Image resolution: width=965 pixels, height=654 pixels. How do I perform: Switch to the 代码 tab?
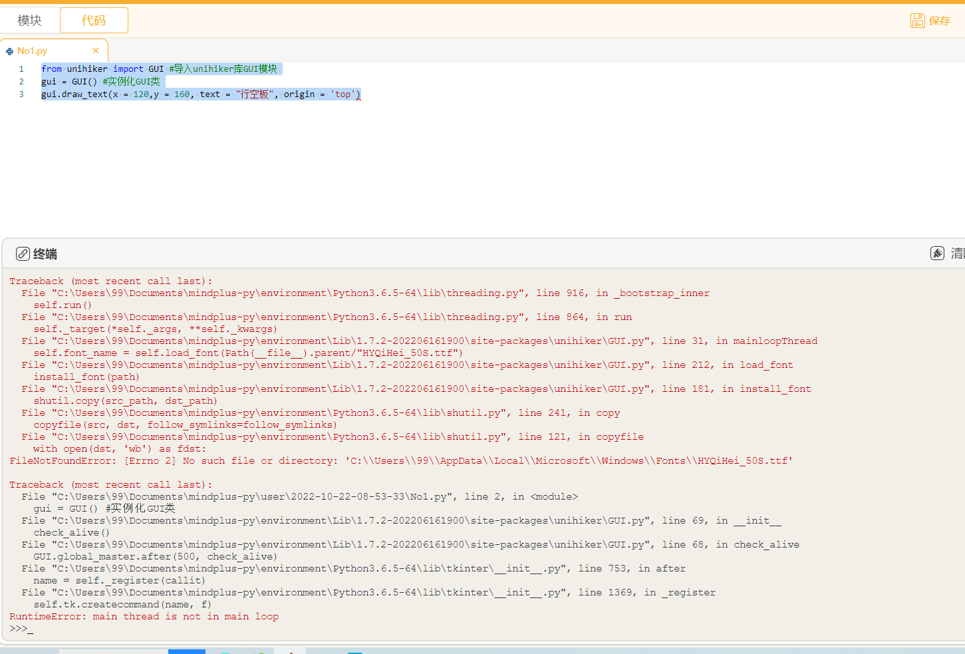[94, 21]
